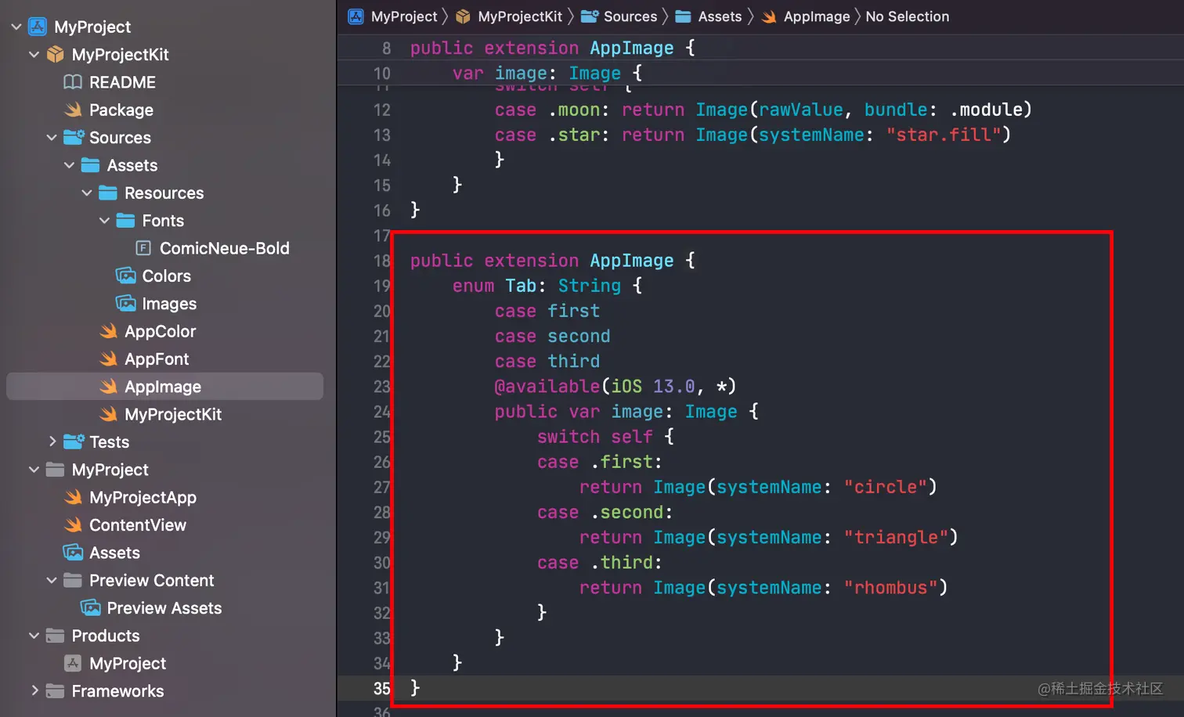
Task: Click the app Assets catalog icon
Action: coord(74,552)
